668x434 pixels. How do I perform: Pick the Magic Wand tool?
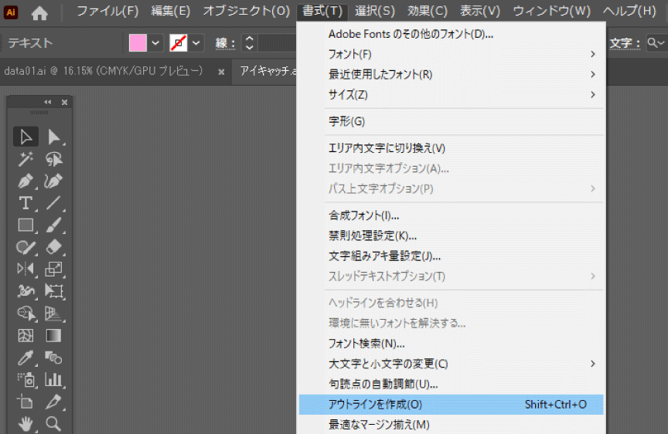(x=26, y=159)
